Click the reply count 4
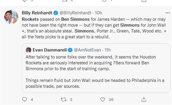172x105 pixels. [x=32, y=100]
